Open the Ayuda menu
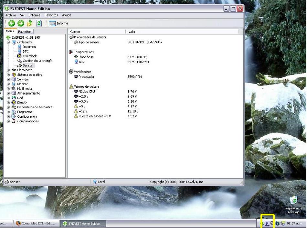 pos(67,15)
